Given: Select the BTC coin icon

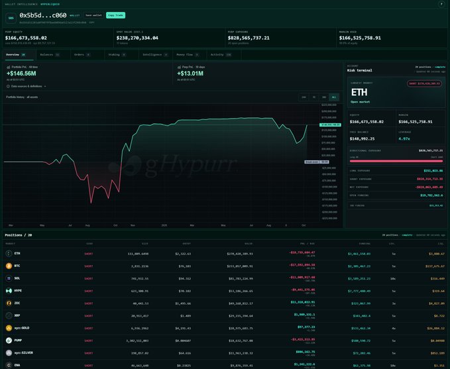Looking at the screenshot, I should [x=9, y=266].
